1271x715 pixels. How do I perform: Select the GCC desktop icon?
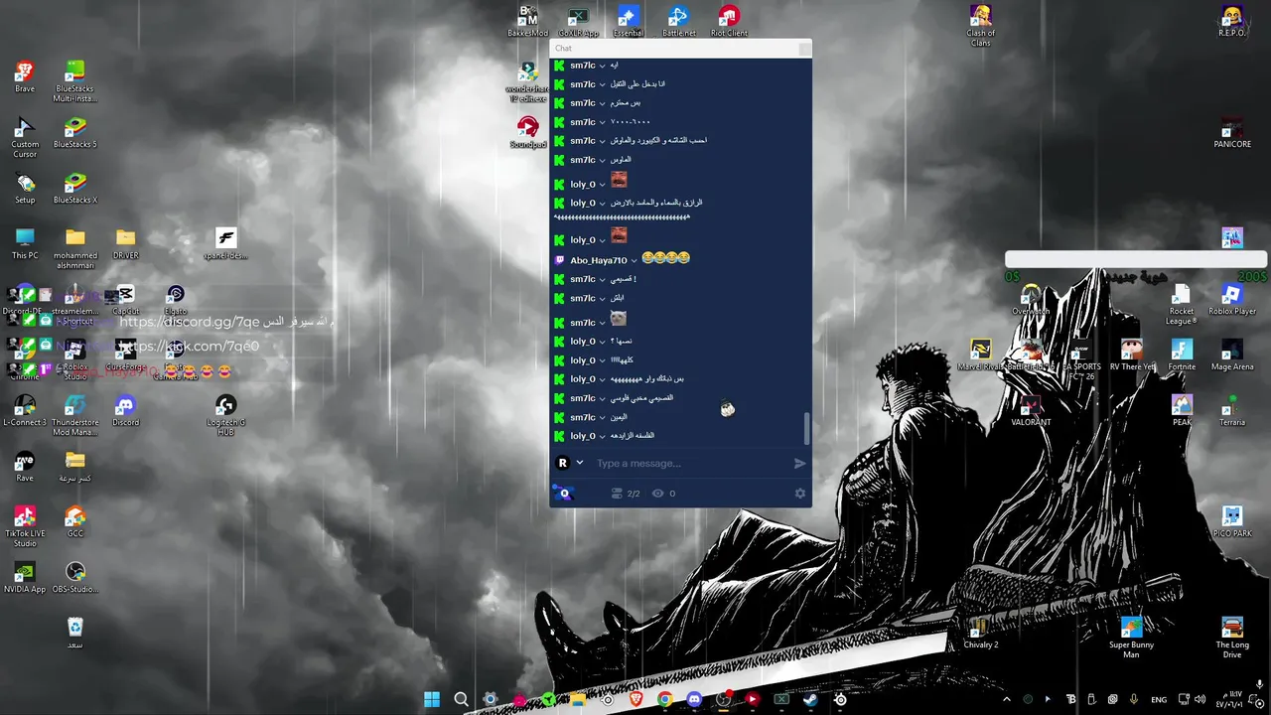[75, 521]
